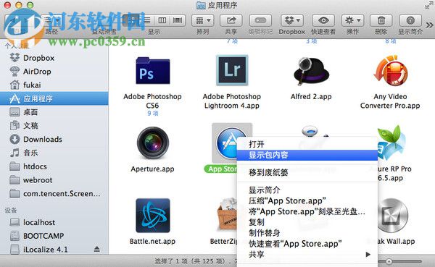Show more toolbar items chevron
435x267 pixels.
point(429,25)
